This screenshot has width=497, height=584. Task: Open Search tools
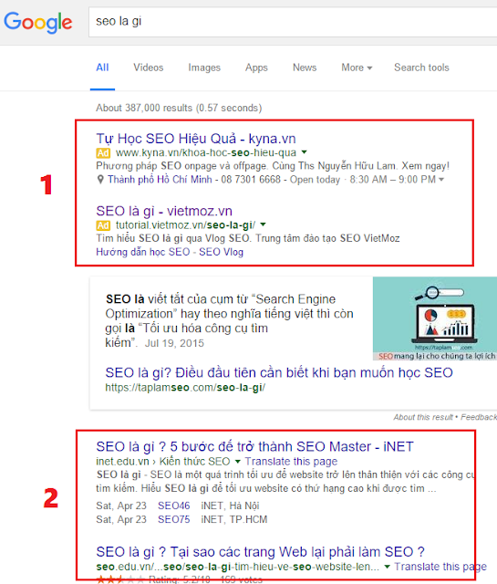421,68
